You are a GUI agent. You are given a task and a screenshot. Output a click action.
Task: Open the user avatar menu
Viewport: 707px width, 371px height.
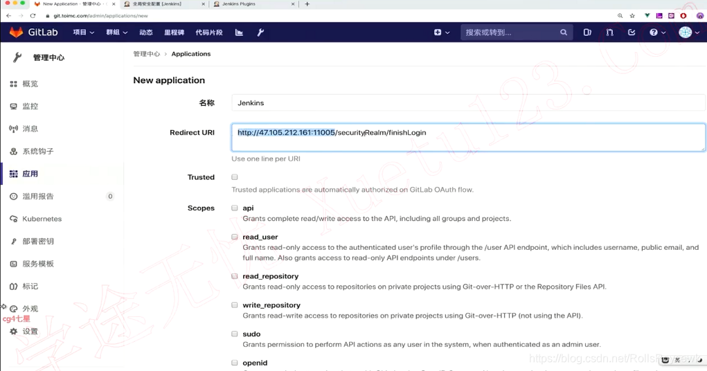690,32
